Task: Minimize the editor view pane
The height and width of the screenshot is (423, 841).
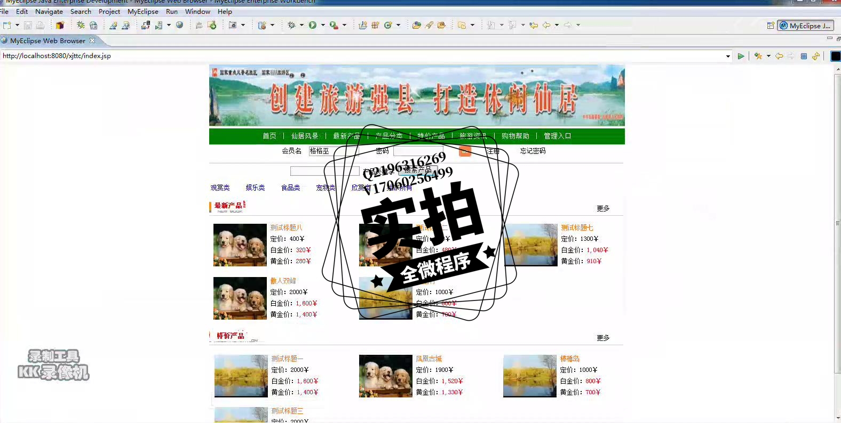Action: click(x=829, y=38)
